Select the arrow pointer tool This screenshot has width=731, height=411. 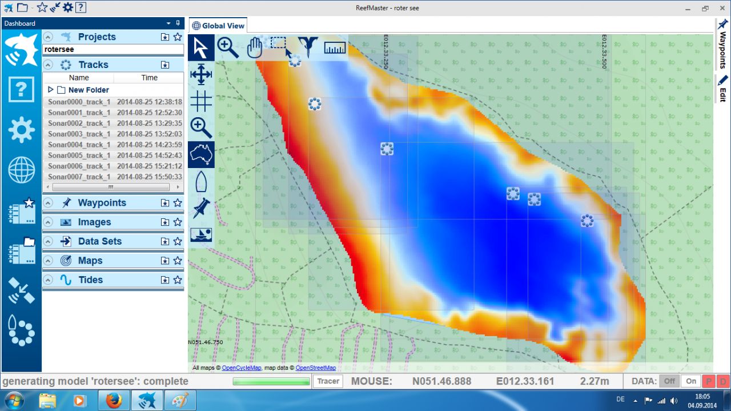201,47
